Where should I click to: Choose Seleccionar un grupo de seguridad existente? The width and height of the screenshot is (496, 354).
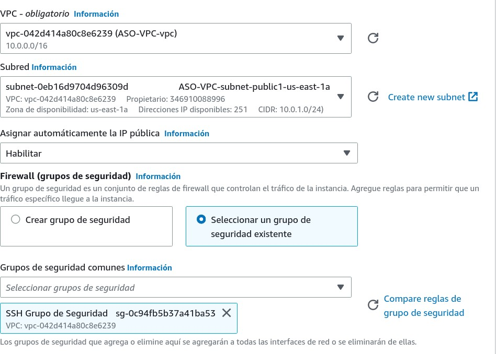pos(201,220)
